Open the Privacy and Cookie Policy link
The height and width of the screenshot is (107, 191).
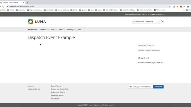(x=60, y=89)
